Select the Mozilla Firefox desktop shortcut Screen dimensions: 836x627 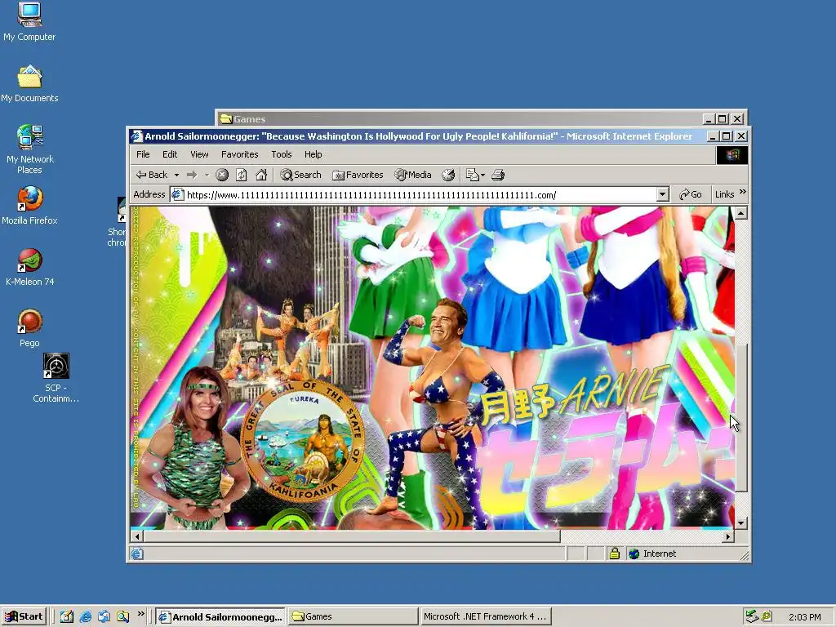29,206
